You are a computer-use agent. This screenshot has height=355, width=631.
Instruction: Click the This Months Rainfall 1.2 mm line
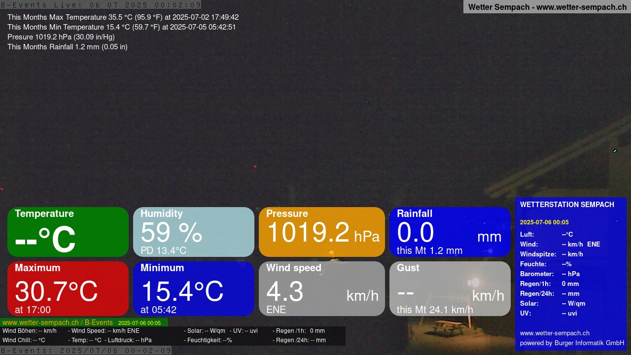point(68,47)
